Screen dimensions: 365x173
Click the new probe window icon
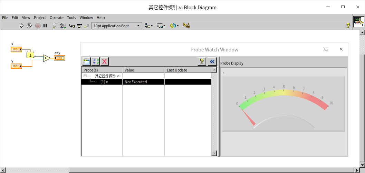(x=86, y=61)
